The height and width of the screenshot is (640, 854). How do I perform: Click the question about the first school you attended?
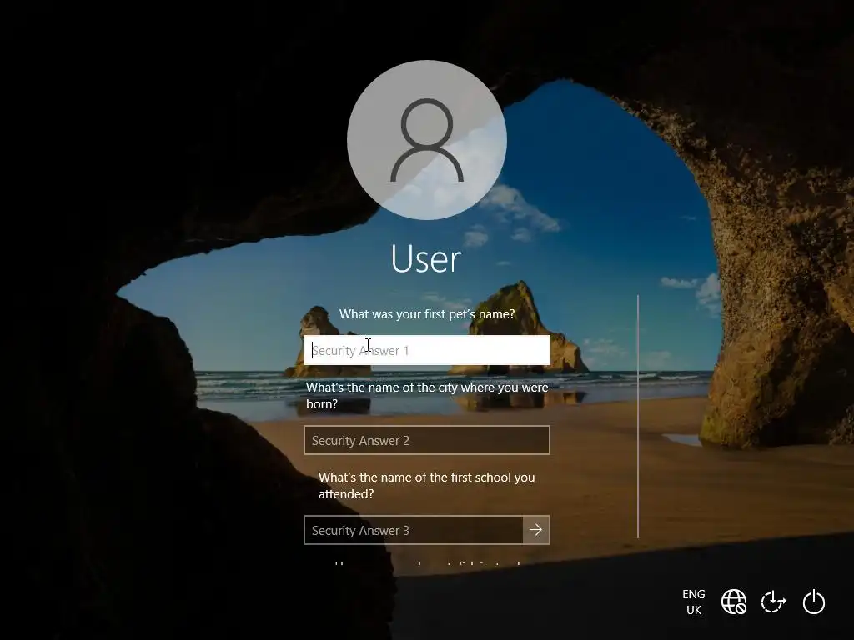click(x=426, y=486)
